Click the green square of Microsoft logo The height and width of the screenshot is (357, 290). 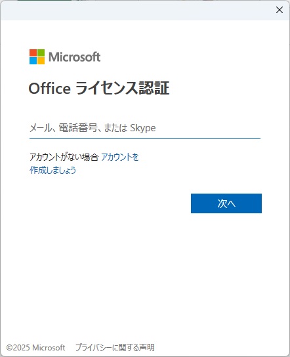(x=41, y=52)
